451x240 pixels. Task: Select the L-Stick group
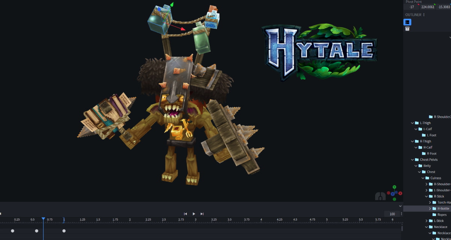tap(439, 221)
